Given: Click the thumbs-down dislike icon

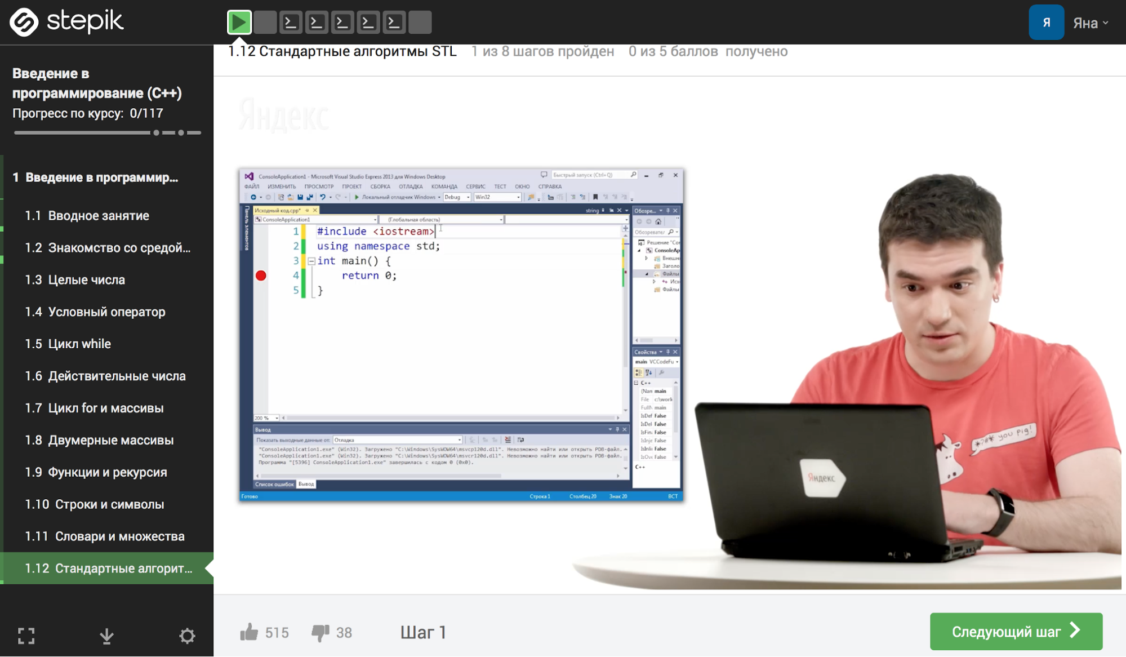Looking at the screenshot, I should point(320,632).
